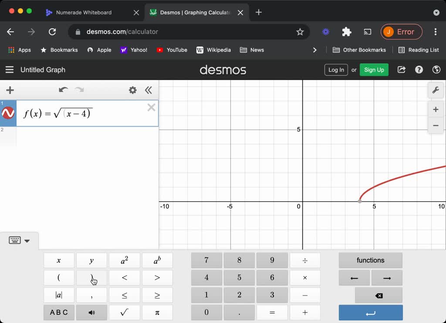Click the expression's colored style icon
The height and width of the screenshot is (323, 446).
point(8,113)
